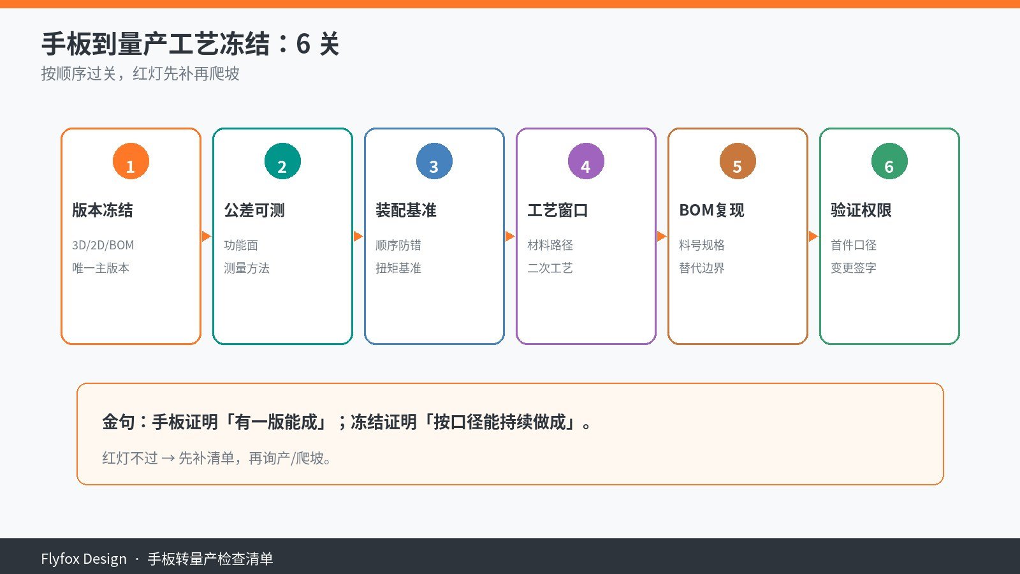Click Flyfox Design in the footer

84,559
